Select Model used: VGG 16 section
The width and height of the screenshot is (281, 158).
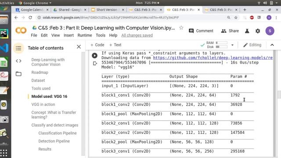click(x=49, y=97)
